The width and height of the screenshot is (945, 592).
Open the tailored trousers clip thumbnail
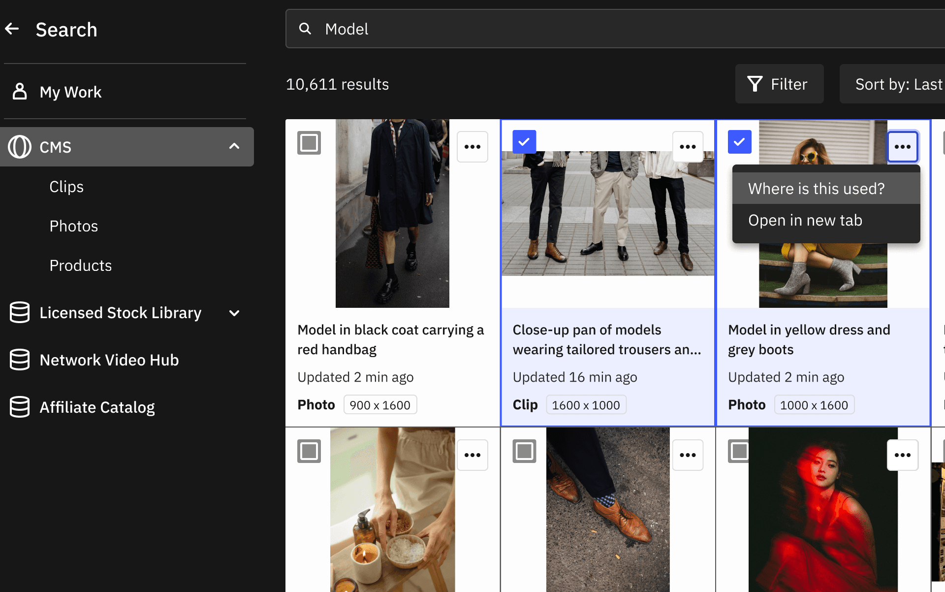pos(608,213)
